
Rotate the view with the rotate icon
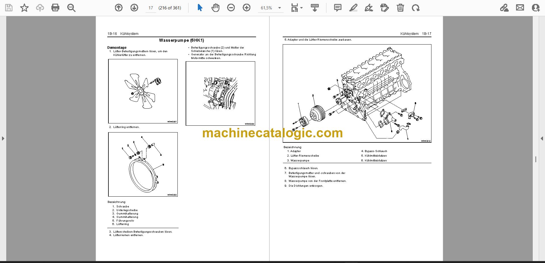pyautogui.click(x=416, y=8)
